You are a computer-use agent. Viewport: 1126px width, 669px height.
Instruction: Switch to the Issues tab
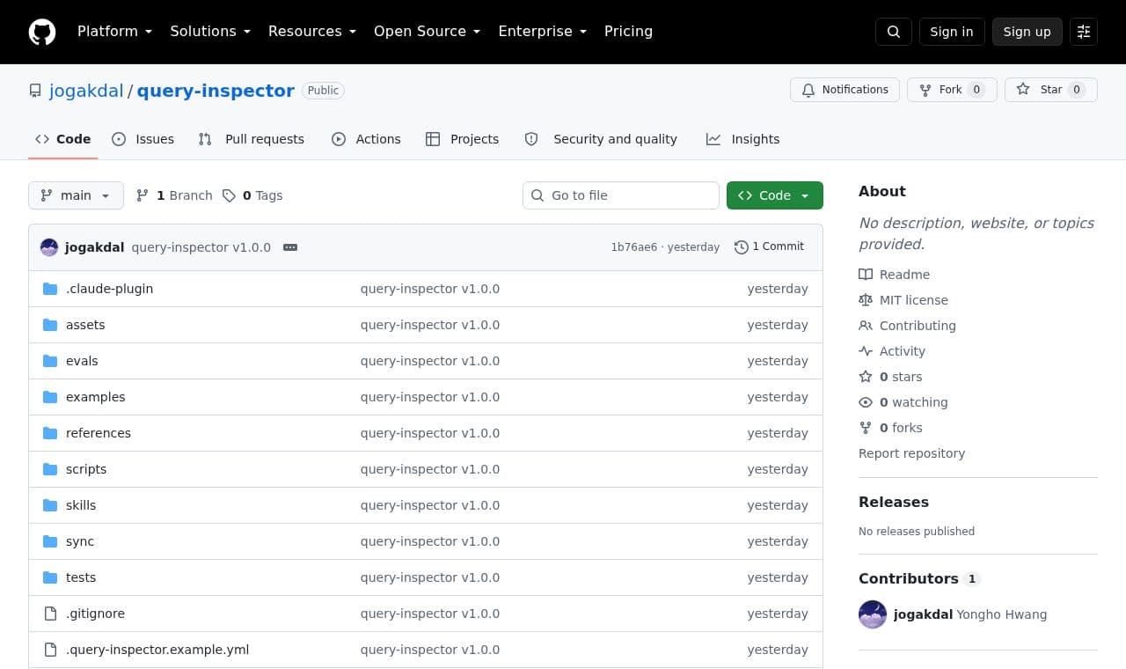coord(143,139)
